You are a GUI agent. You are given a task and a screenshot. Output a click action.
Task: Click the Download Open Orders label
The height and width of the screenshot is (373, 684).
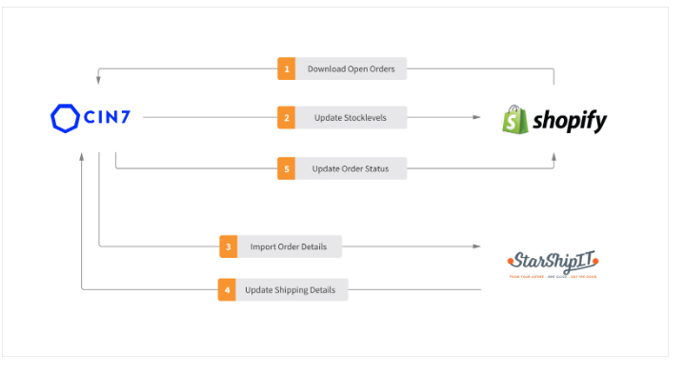(352, 69)
